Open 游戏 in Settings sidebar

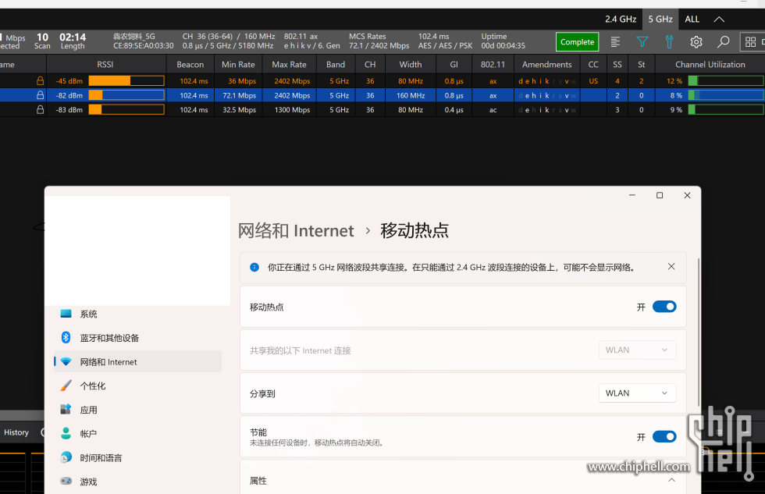137,482
